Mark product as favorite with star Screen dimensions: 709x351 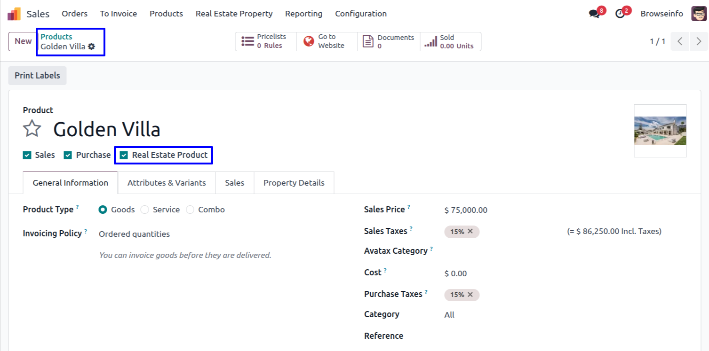point(32,129)
